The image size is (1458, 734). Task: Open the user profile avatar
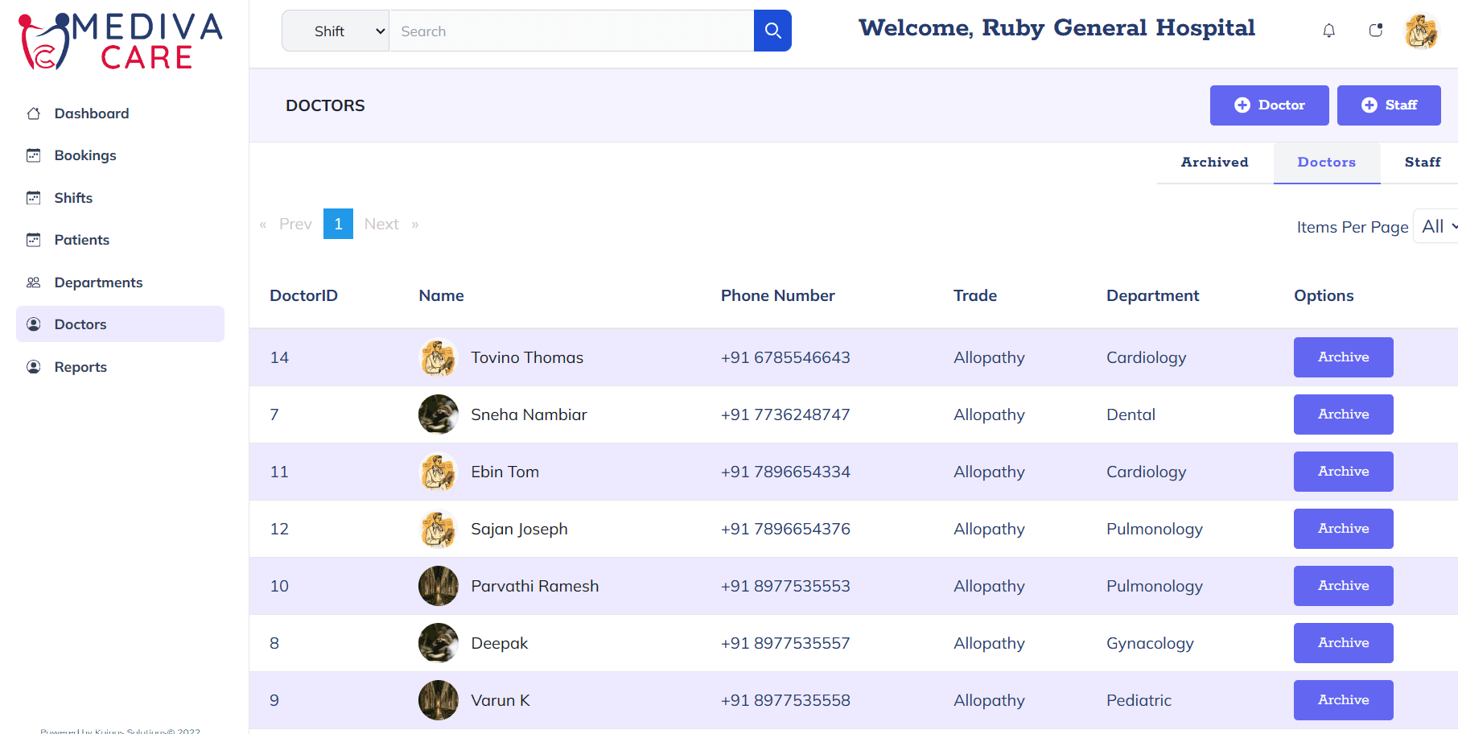pos(1421,31)
